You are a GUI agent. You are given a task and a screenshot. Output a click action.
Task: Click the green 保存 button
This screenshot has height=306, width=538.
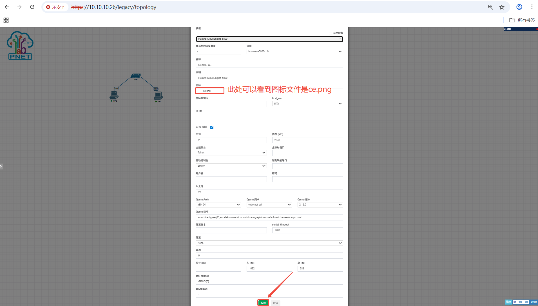263,303
